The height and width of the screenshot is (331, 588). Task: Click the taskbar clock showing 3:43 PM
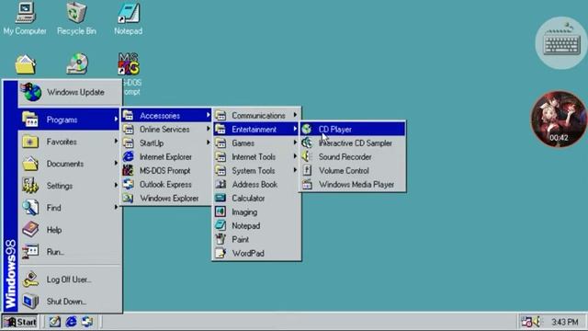[565, 322]
